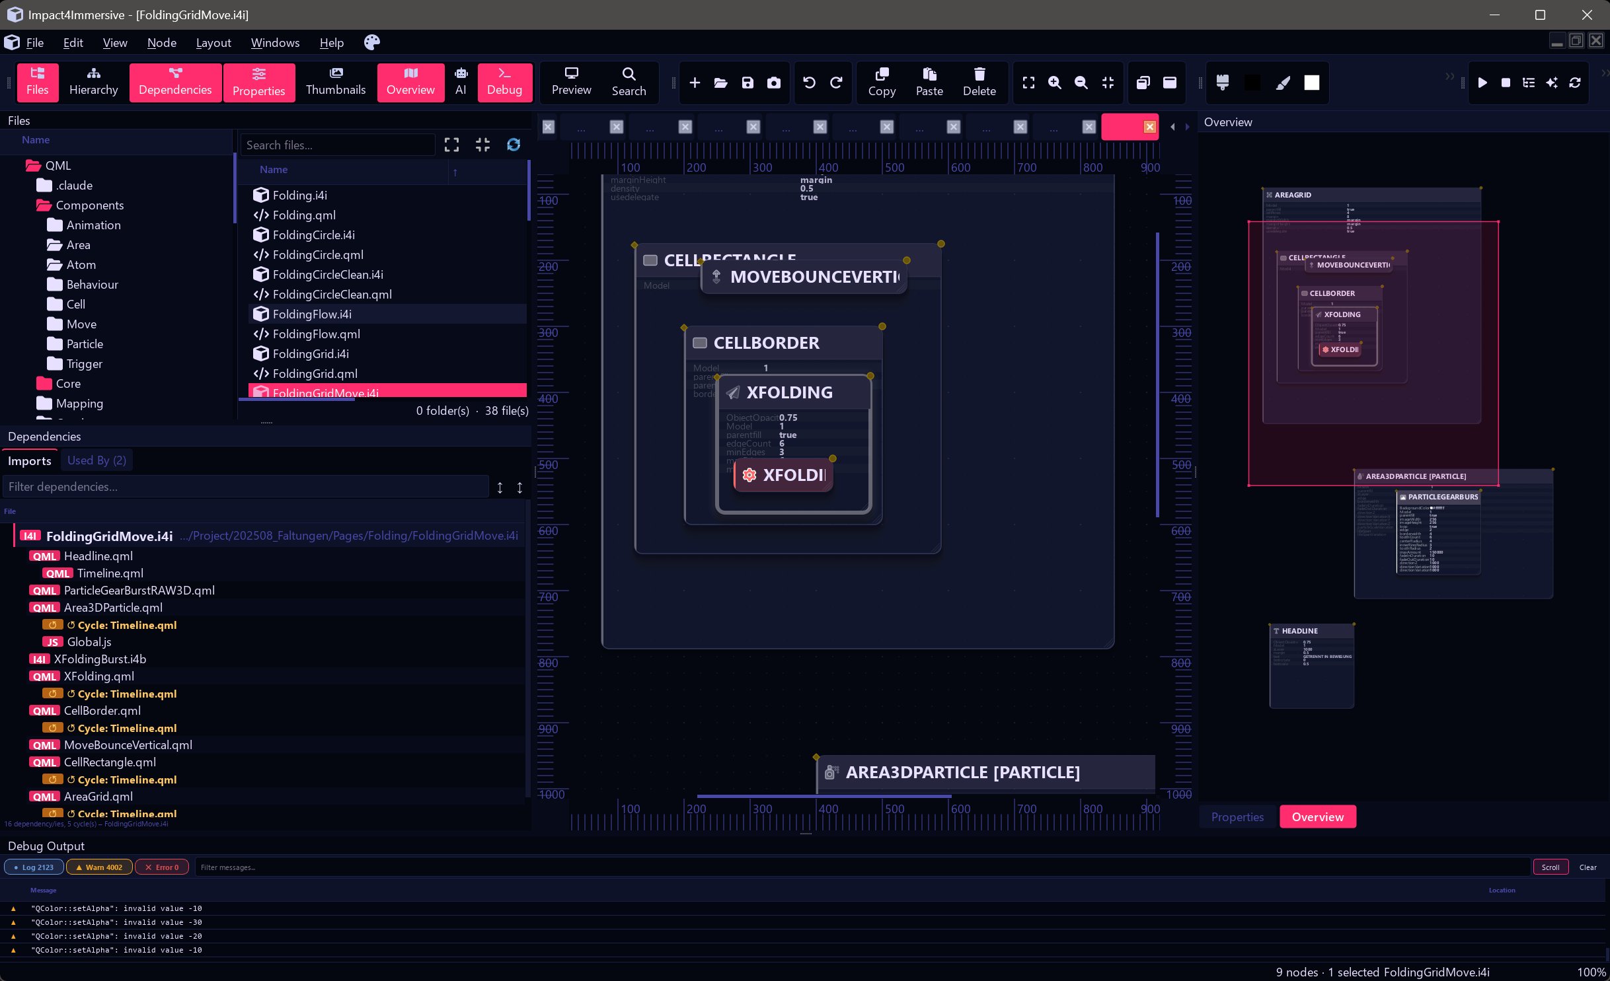The width and height of the screenshot is (1610, 981).
Task: Toggle the Thumbnails panel button
Action: coord(335,82)
